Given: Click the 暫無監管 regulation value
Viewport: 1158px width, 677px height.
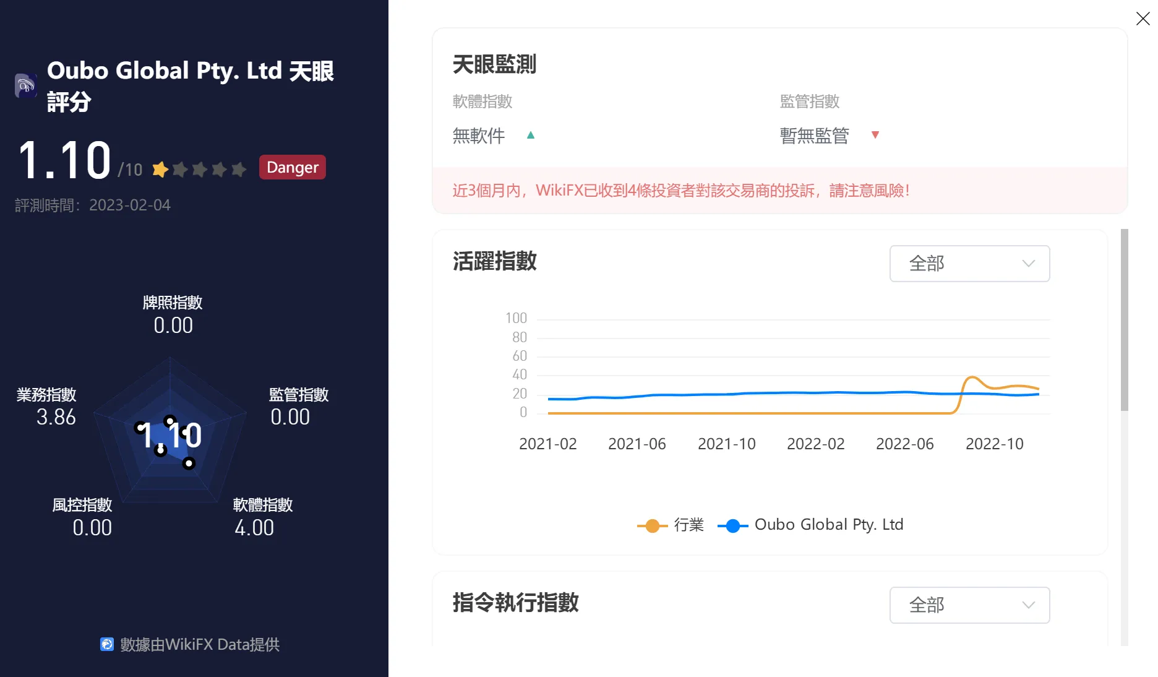Looking at the screenshot, I should [x=815, y=136].
